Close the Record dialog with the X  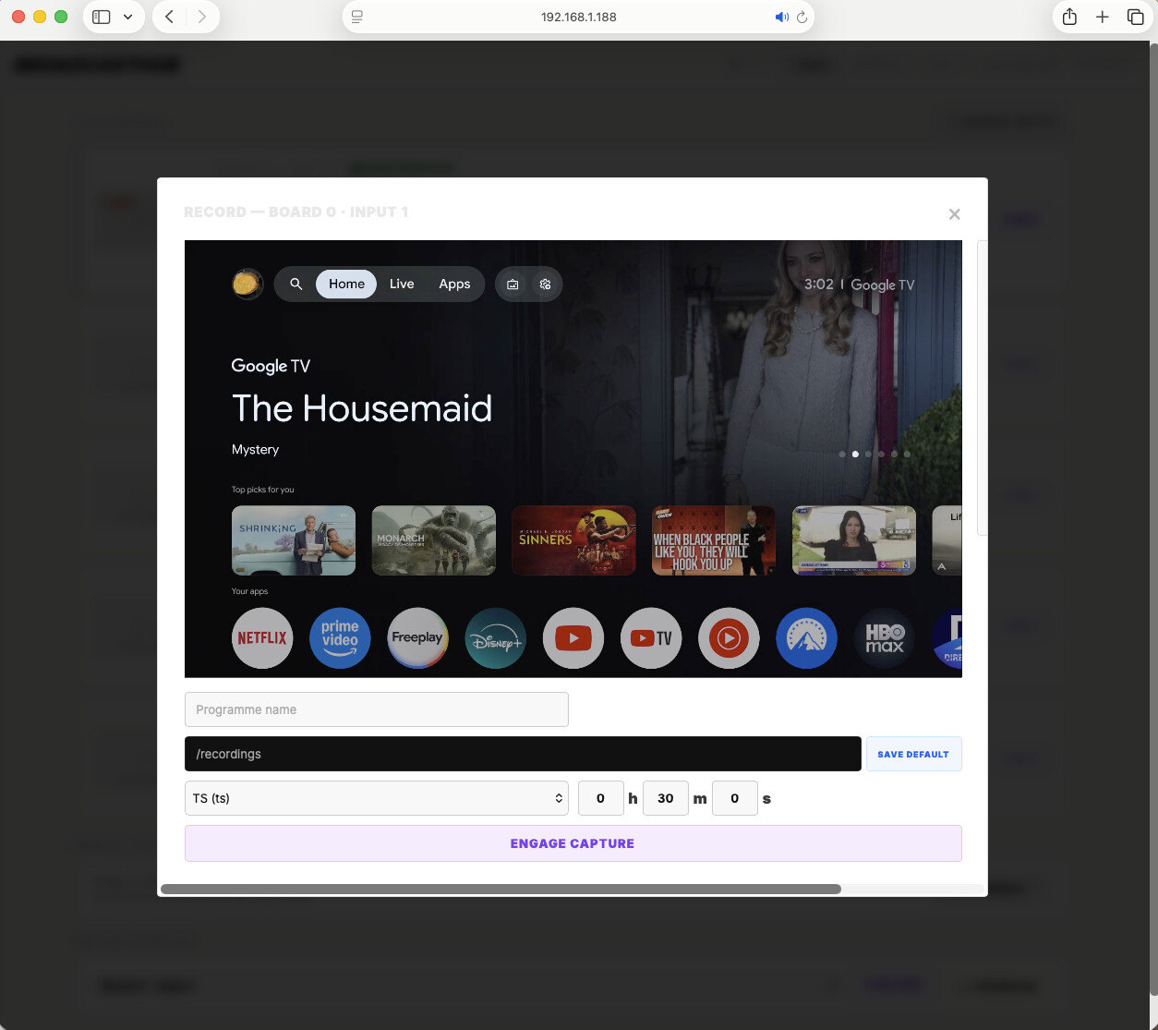point(954,214)
